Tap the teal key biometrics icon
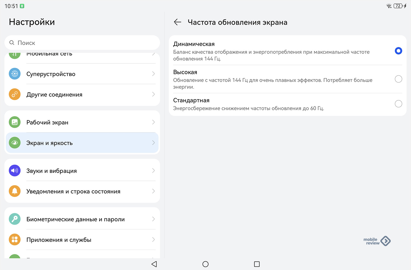The image size is (411, 270). pos(15,219)
